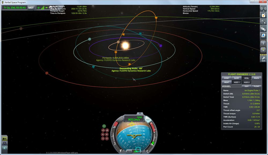268x155 pixels.
Task: Click the green probe control status icon
Action: (38, 7)
